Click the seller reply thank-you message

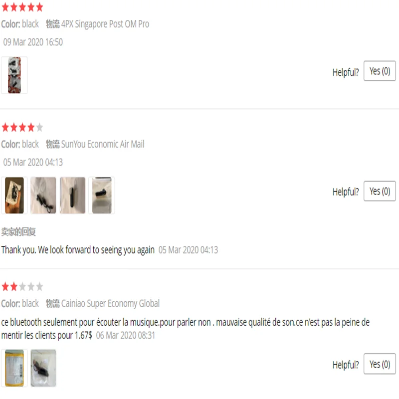[x=78, y=250]
